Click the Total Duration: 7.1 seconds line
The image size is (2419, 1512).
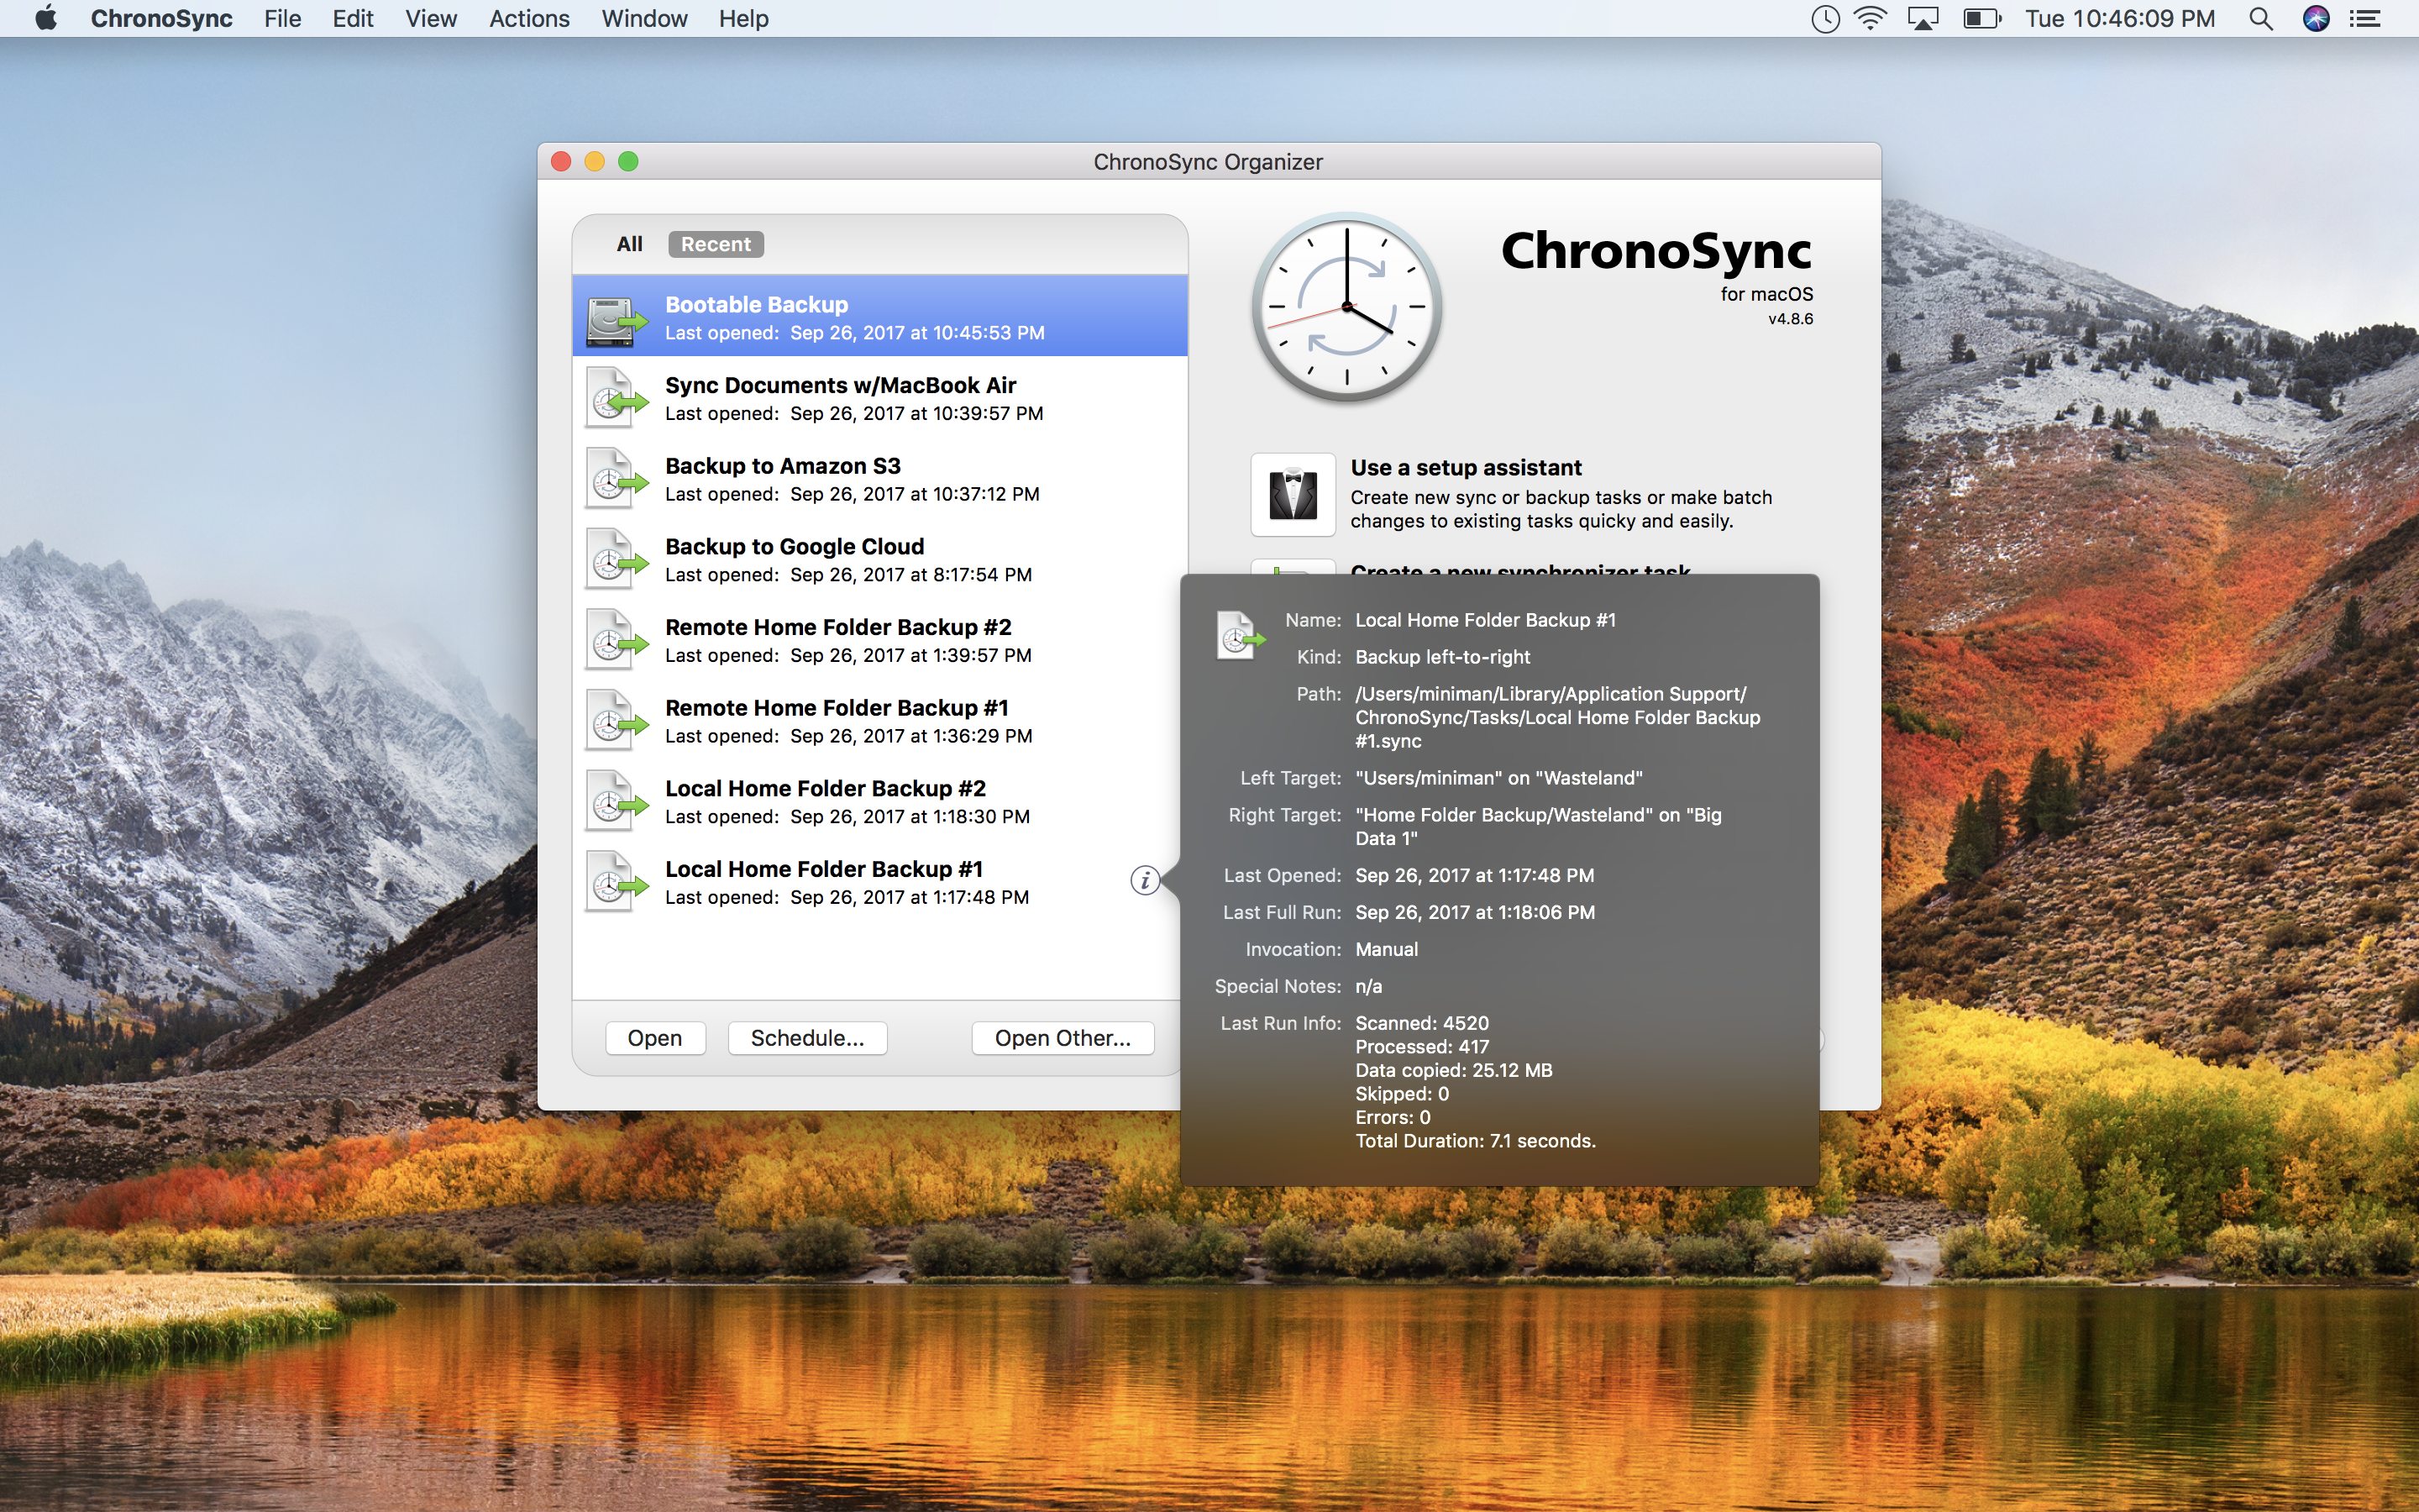pos(1476,1141)
